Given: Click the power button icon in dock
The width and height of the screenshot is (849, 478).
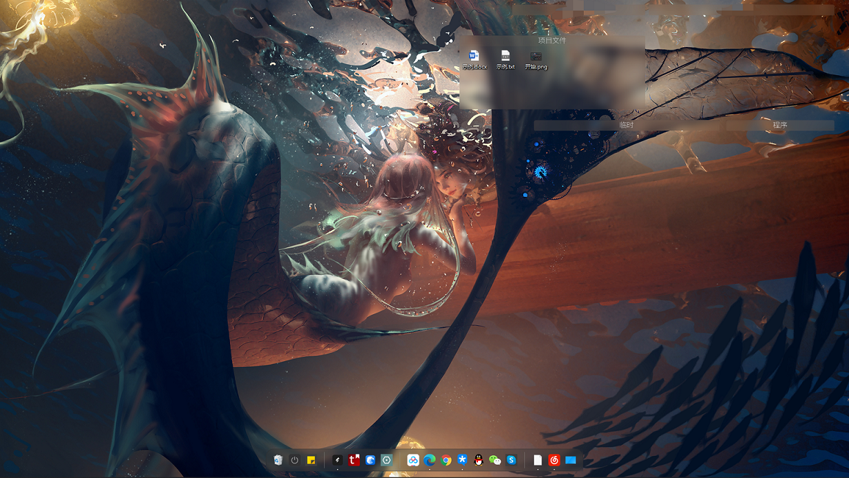Looking at the screenshot, I should pos(295,460).
